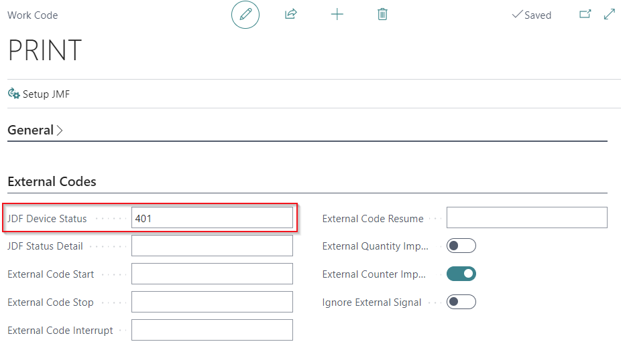627x358 pixels.
Task: Enable the External Quantity Import toggle
Action: 461,246
